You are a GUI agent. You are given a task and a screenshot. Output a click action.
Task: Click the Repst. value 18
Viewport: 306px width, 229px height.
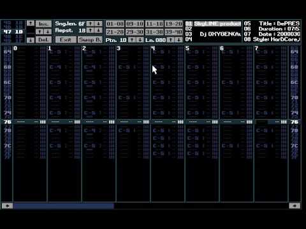tap(82, 31)
